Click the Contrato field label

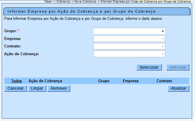[13, 46]
